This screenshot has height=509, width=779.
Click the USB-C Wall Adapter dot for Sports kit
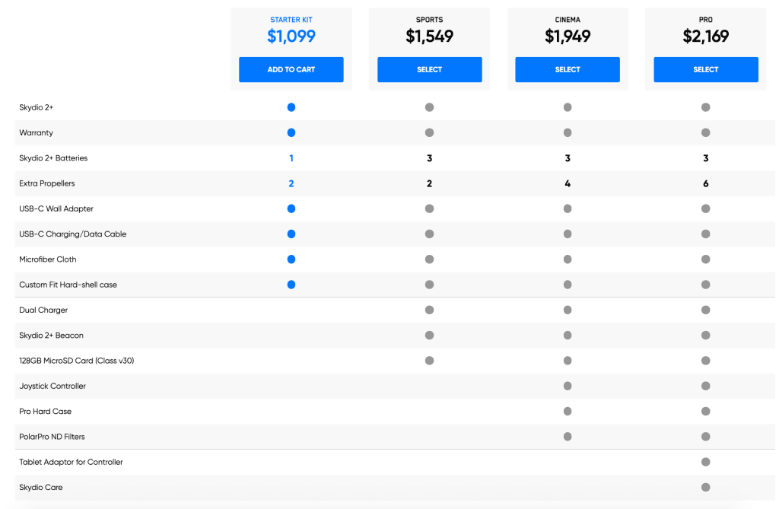(429, 208)
